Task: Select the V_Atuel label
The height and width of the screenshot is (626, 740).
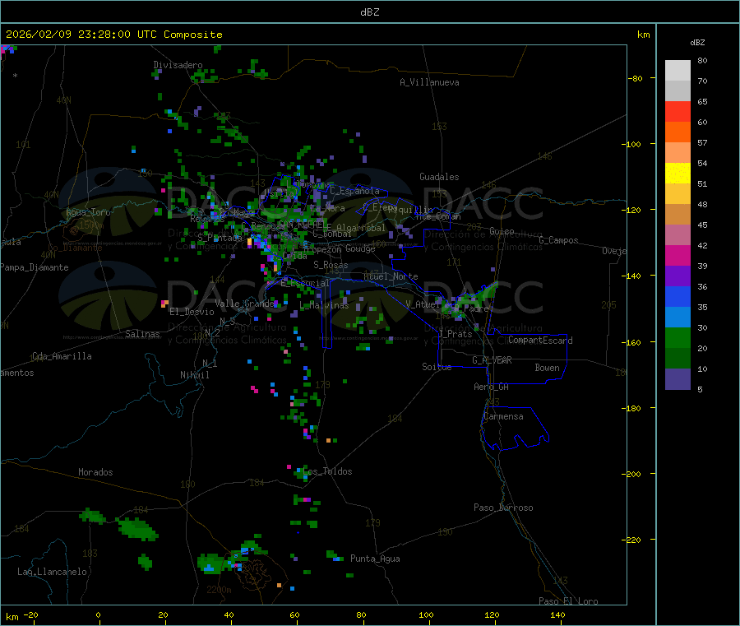Action: click(423, 304)
